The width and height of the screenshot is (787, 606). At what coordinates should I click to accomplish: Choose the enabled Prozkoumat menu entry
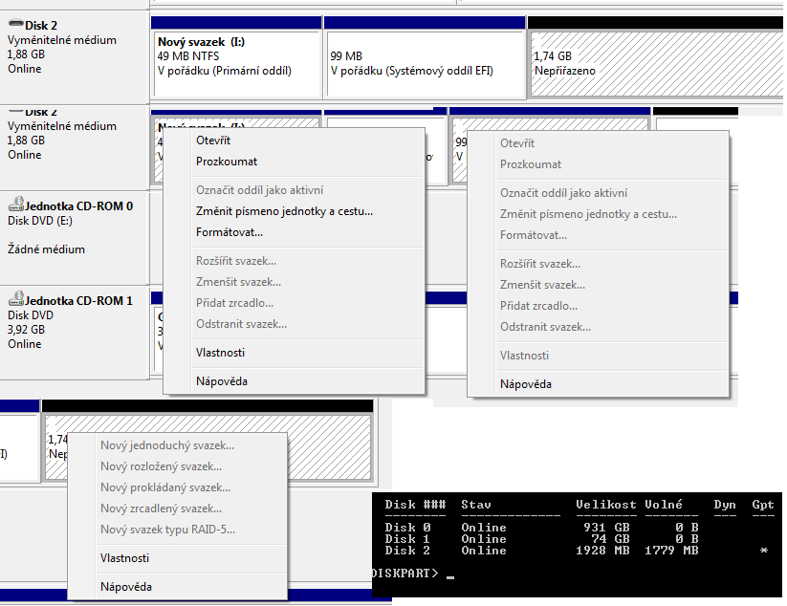click(227, 162)
